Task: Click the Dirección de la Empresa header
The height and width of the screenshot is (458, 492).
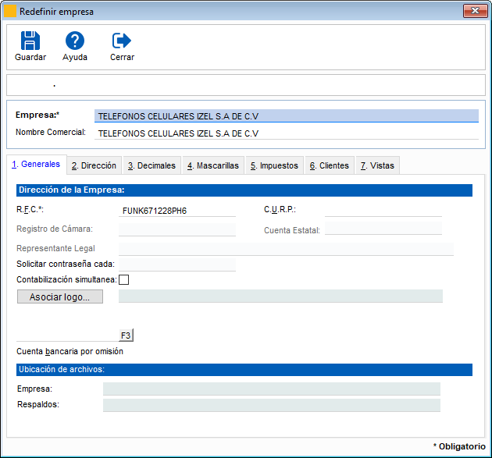Action: [x=244, y=190]
